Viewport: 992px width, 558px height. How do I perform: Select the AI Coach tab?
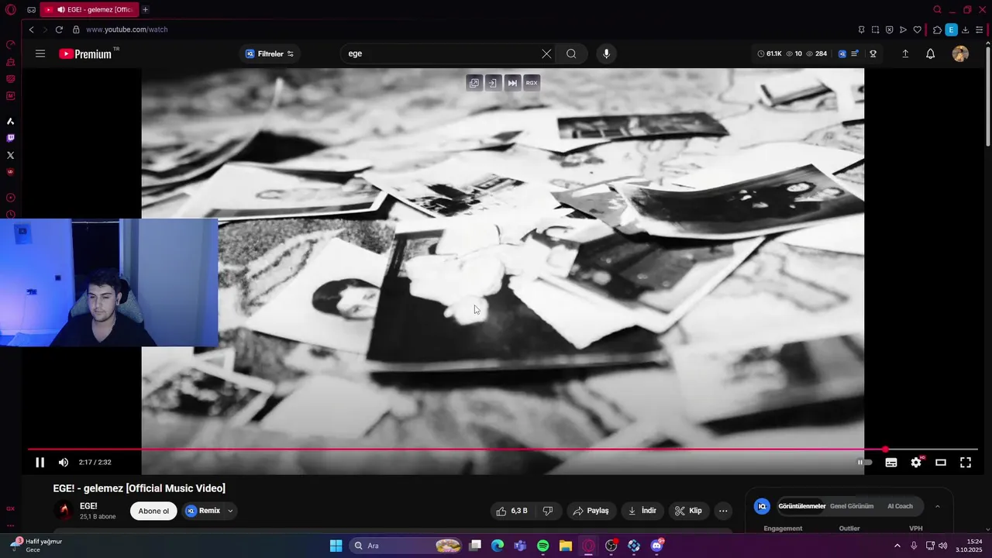(x=901, y=506)
